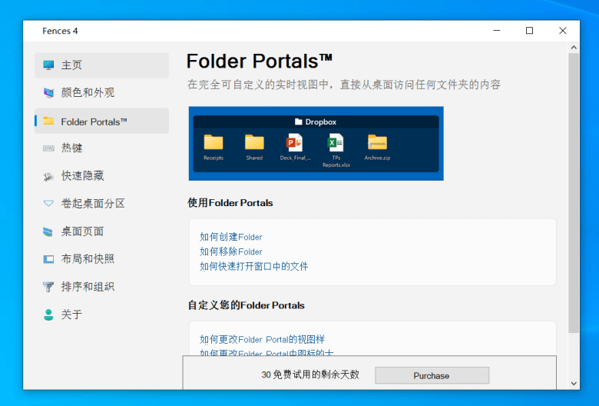
Task: Click the description text under the heading
Action: tap(344, 85)
